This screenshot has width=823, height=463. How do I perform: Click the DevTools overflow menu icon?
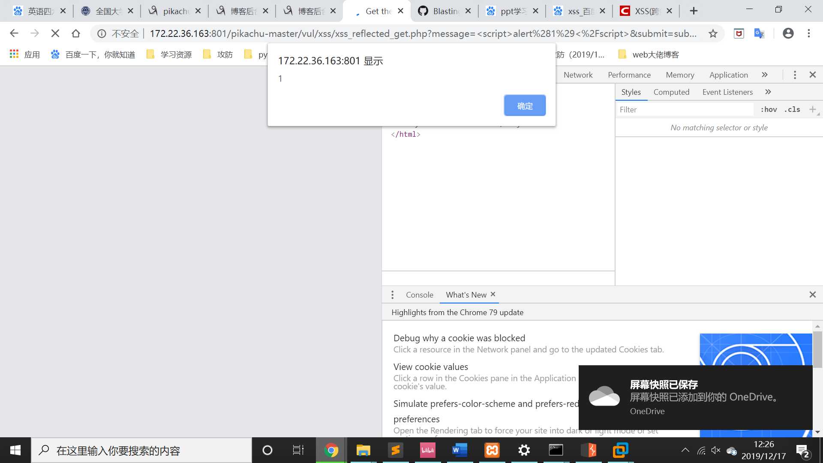(795, 75)
